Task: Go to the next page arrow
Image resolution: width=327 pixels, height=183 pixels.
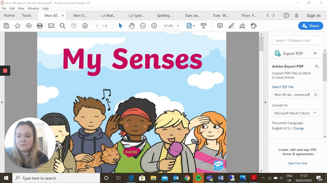Action: [85, 26]
